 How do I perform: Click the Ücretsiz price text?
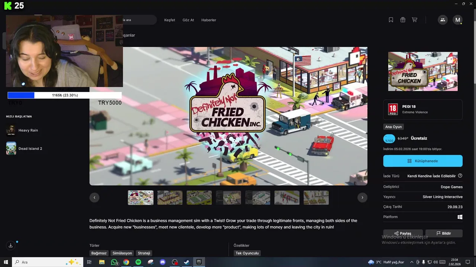[419, 138]
